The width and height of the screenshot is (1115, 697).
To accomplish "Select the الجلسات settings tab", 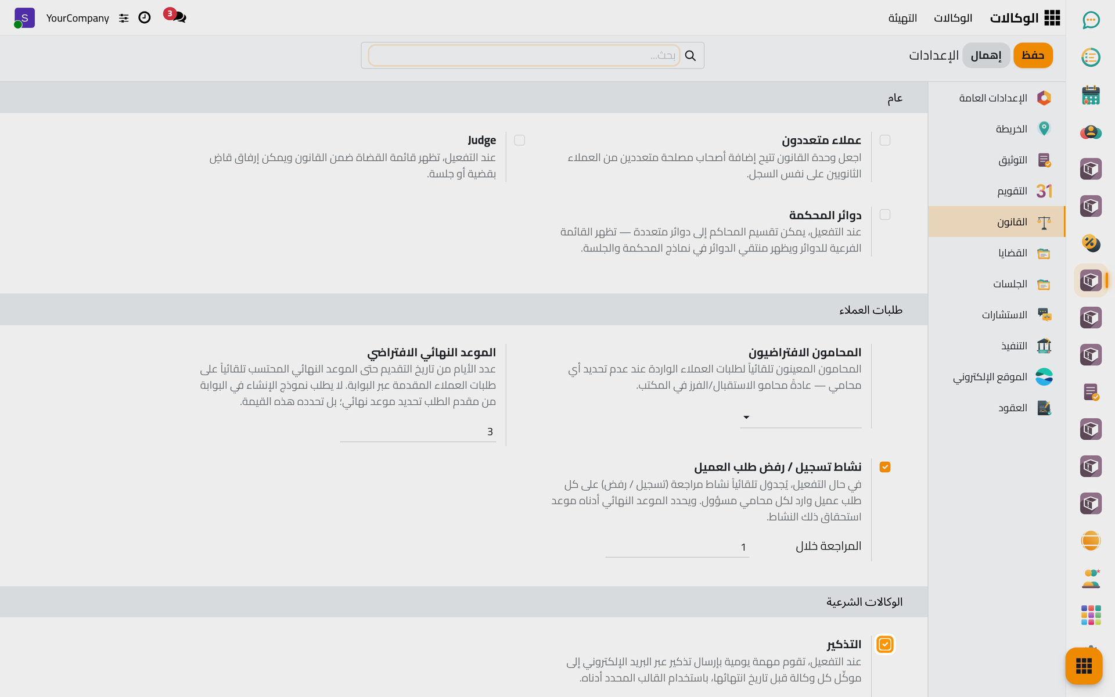I will pos(997,283).
